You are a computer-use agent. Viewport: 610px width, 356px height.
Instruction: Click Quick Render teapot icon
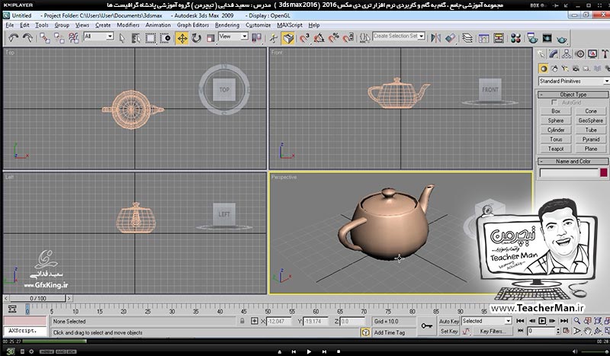tap(562, 39)
